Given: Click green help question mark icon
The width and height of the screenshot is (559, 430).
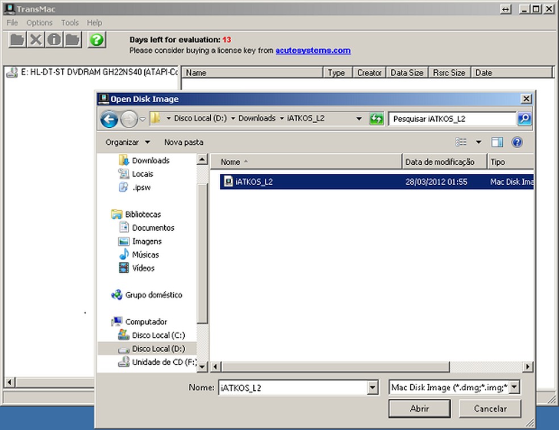Looking at the screenshot, I should click(x=97, y=40).
